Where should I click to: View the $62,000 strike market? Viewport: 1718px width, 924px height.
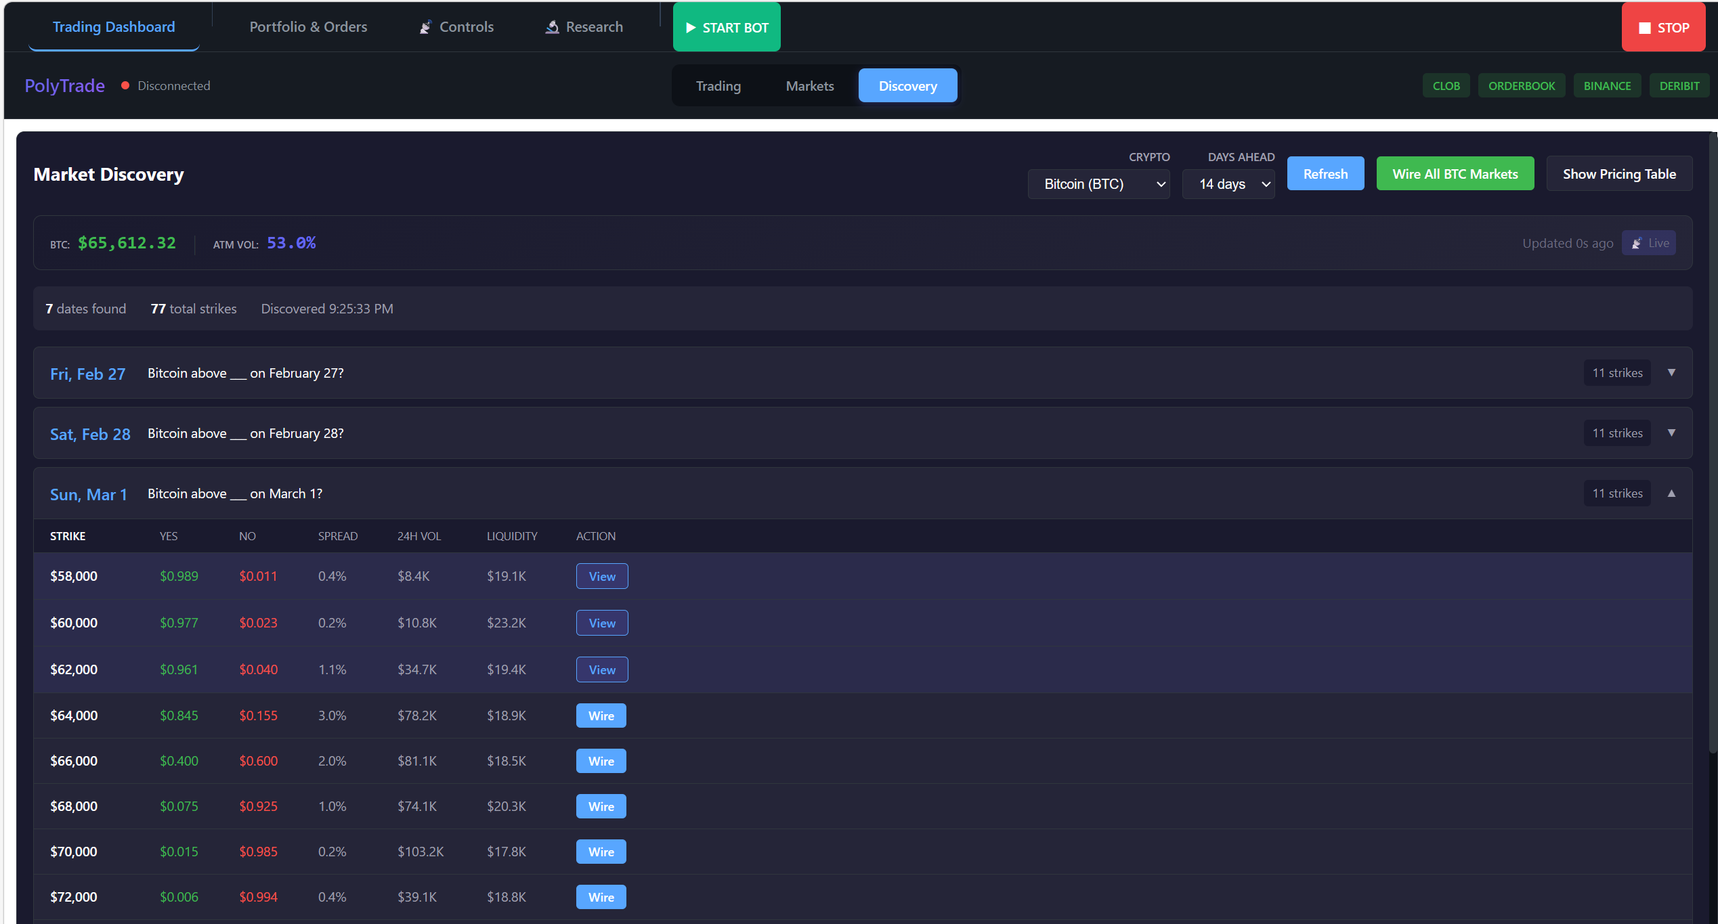(x=602, y=669)
